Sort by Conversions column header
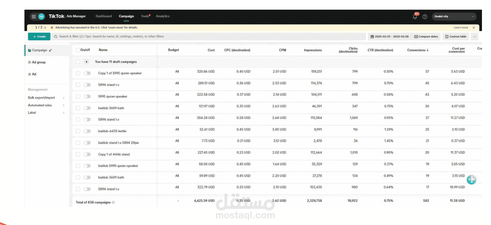 point(418,50)
